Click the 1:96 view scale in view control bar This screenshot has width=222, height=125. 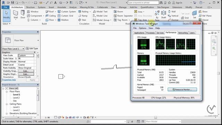tap(47, 117)
